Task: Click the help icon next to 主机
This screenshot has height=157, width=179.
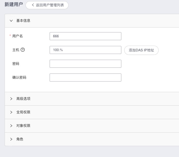Action: [x=23, y=50]
